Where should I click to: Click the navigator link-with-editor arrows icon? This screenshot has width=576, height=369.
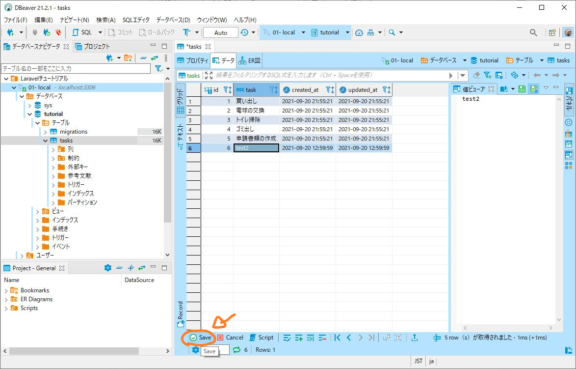coord(154,58)
